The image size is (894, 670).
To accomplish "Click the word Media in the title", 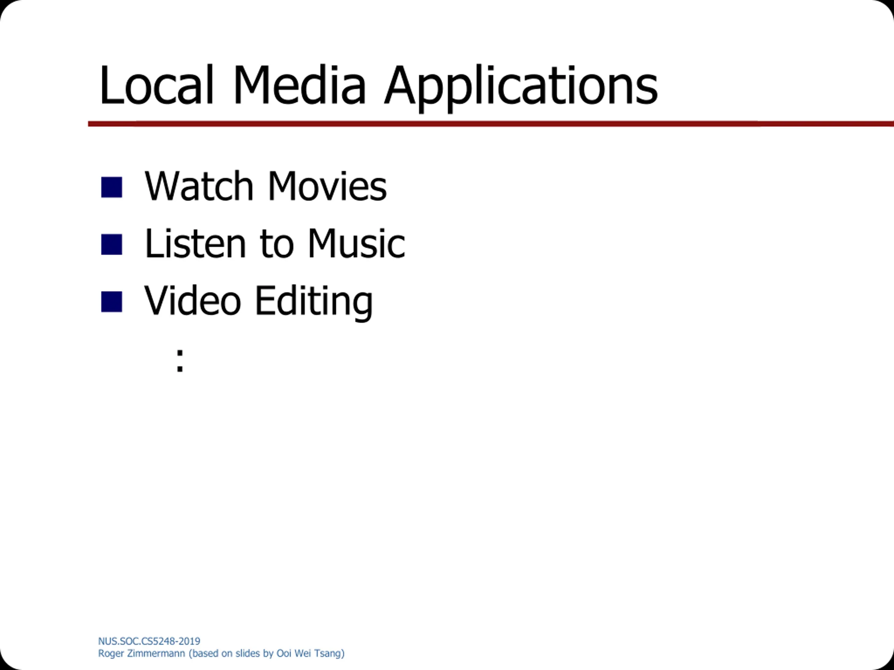I will click(300, 85).
